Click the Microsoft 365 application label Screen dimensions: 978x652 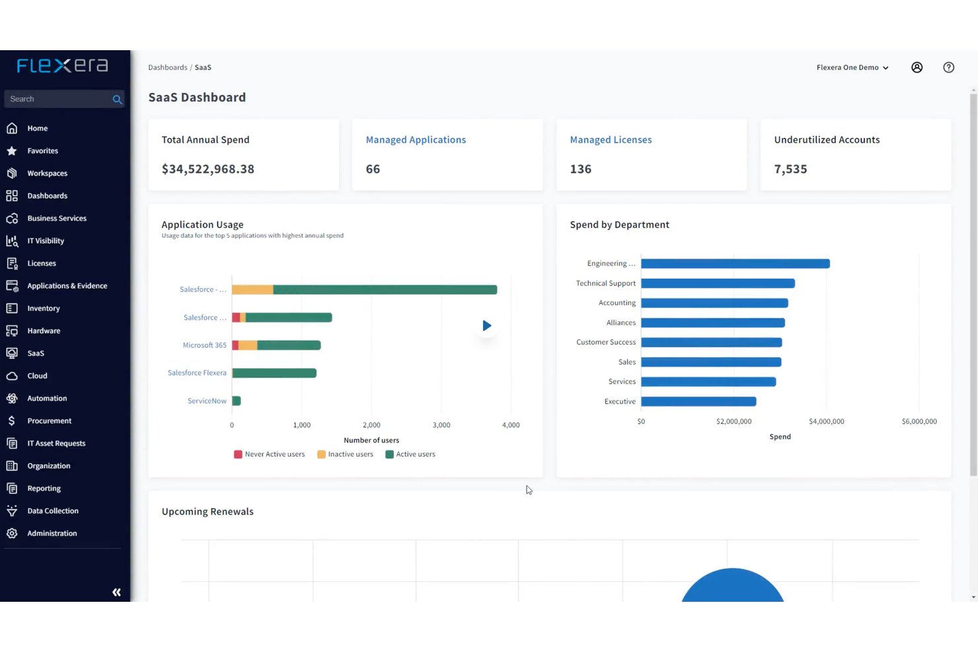204,345
